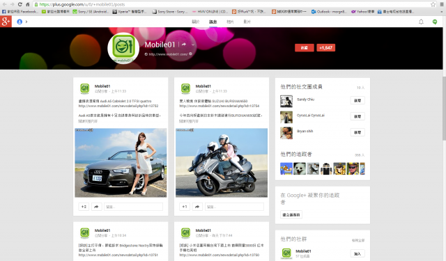Viewport: 446px width, 261px height.
Task: Click +2 on the Audi post
Action: click(x=84, y=207)
